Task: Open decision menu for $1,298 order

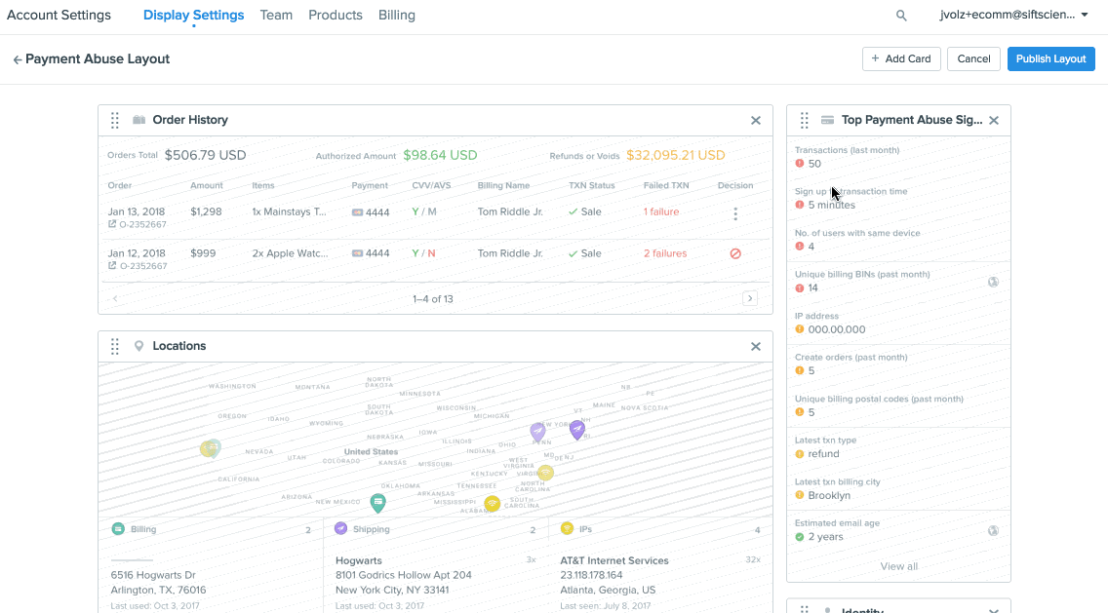Action: pos(734,213)
